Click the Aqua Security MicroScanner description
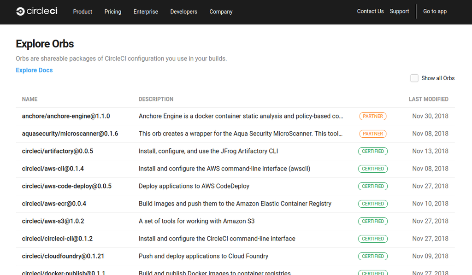The image size is (472, 275). 241,134
